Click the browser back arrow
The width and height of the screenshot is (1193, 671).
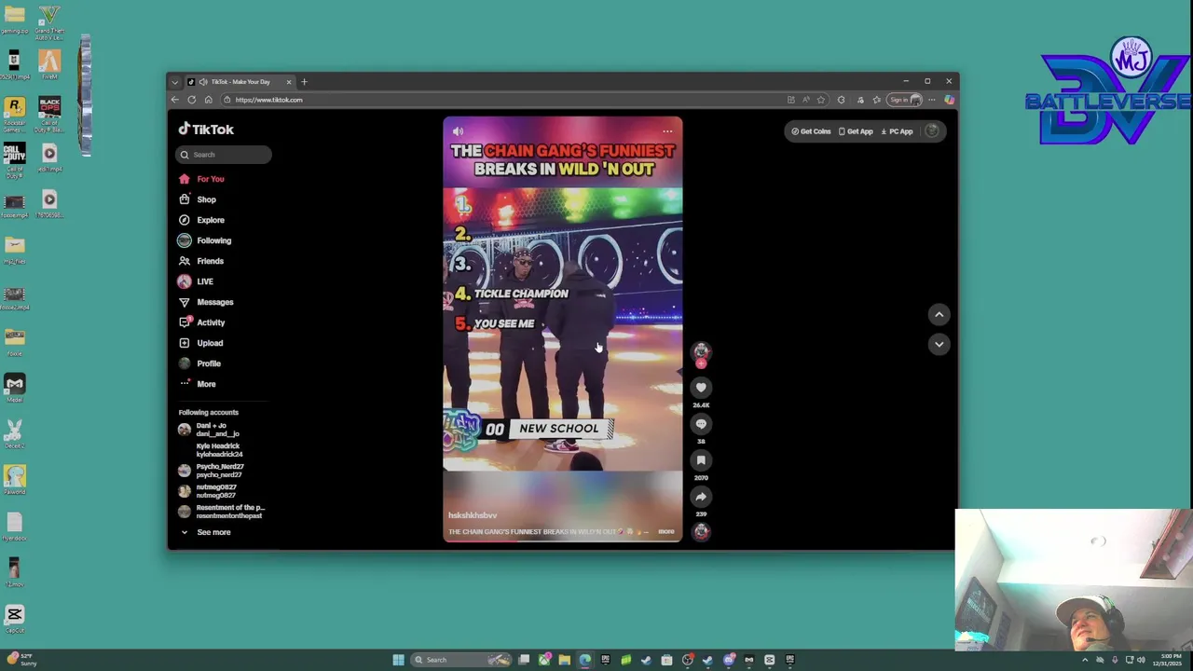click(174, 100)
